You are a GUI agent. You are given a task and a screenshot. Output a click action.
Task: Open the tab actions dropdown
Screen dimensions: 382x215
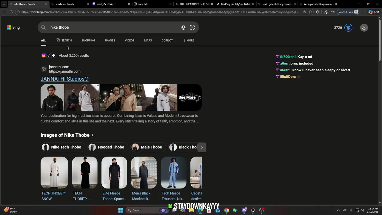(x=4, y=4)
